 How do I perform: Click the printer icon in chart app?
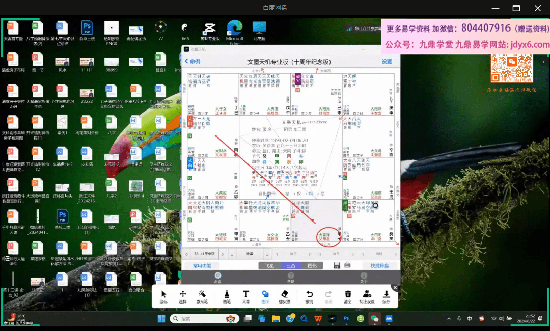tap(347, 265)
